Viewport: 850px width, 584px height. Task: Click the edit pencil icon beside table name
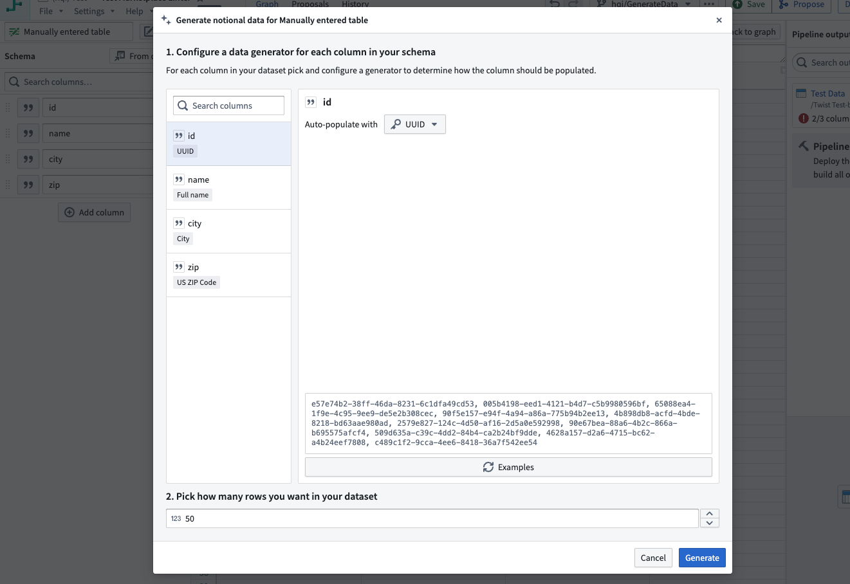[x=148, y=32]
